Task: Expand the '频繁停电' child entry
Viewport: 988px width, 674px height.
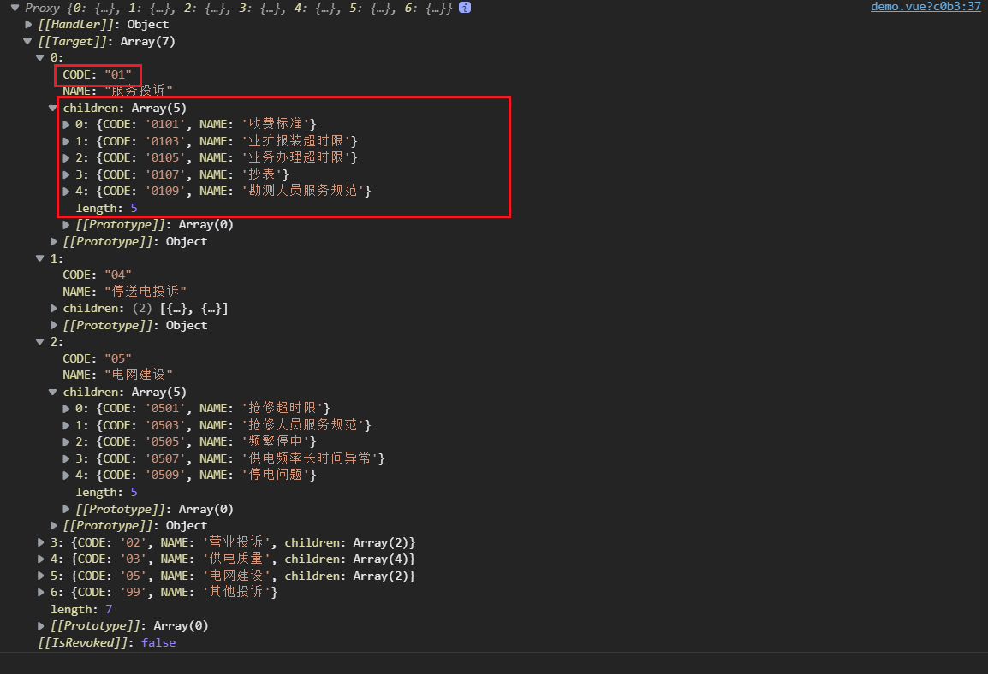Action: pos(66,441)
